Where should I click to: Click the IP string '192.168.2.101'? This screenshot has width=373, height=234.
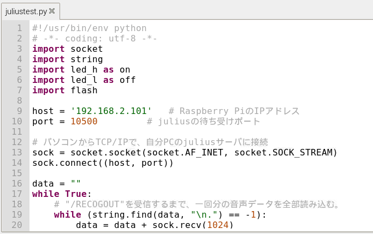tap(111, 111)
